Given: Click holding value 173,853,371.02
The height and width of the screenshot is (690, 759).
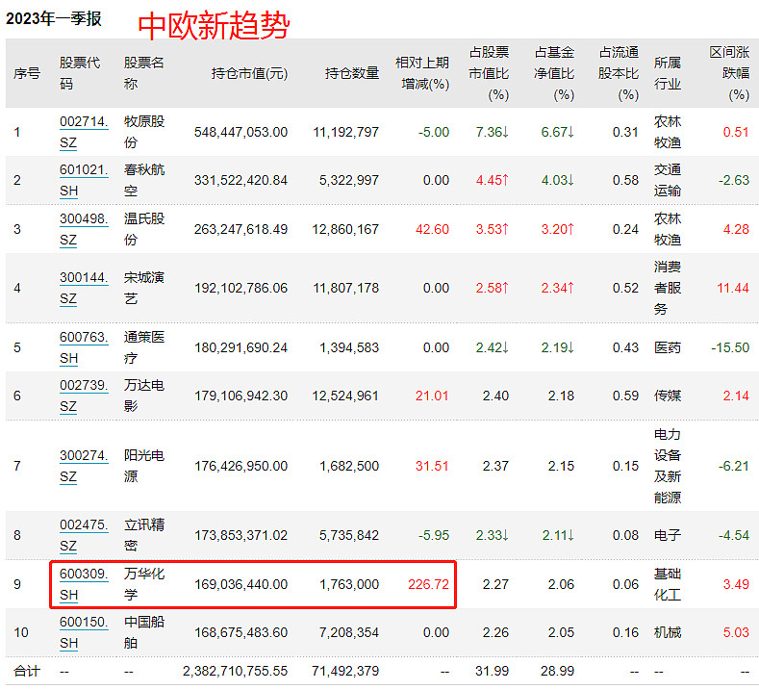Looking at the screenshot, I should pos(241,535).
